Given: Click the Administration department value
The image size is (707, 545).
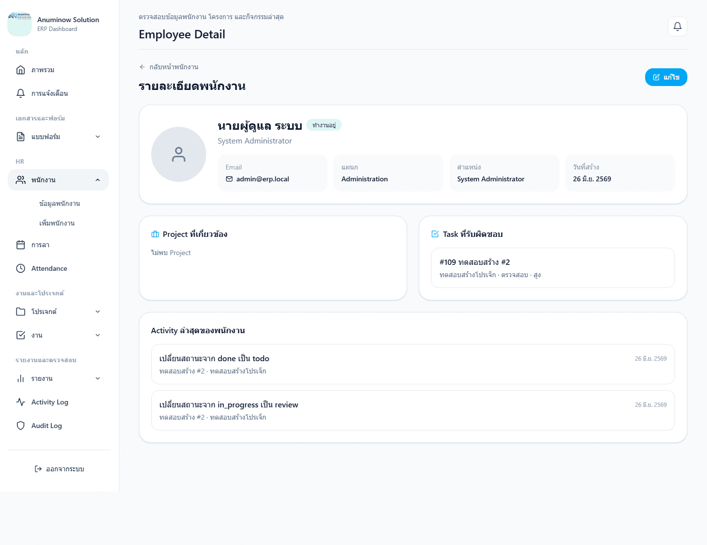Looking at the screenshot, I should click(365, 179).
